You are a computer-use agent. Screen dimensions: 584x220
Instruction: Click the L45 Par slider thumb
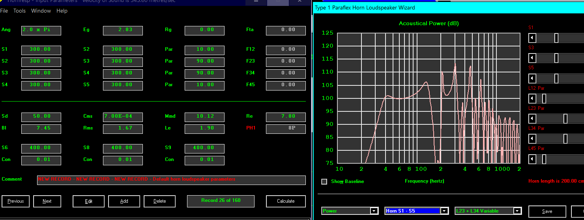(x=544, y=159)
